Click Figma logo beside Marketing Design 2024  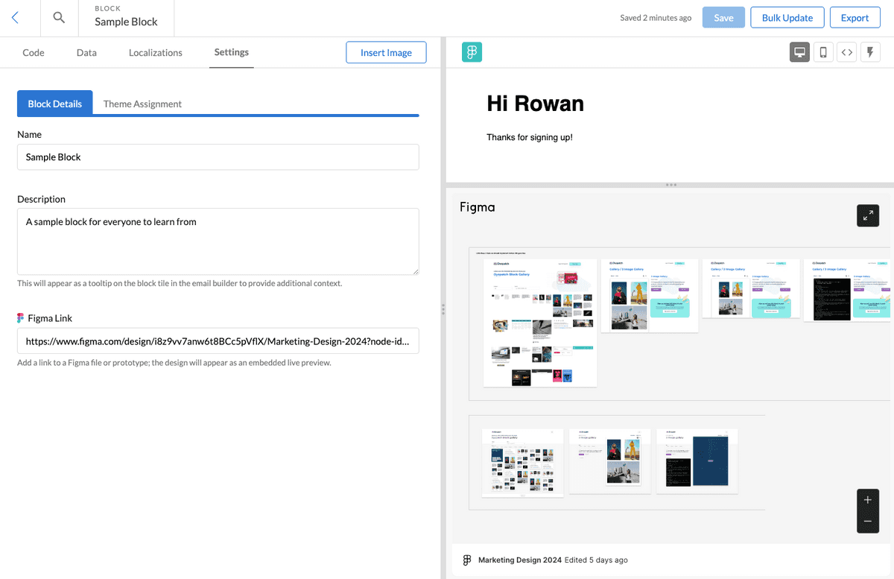(467, 560)
